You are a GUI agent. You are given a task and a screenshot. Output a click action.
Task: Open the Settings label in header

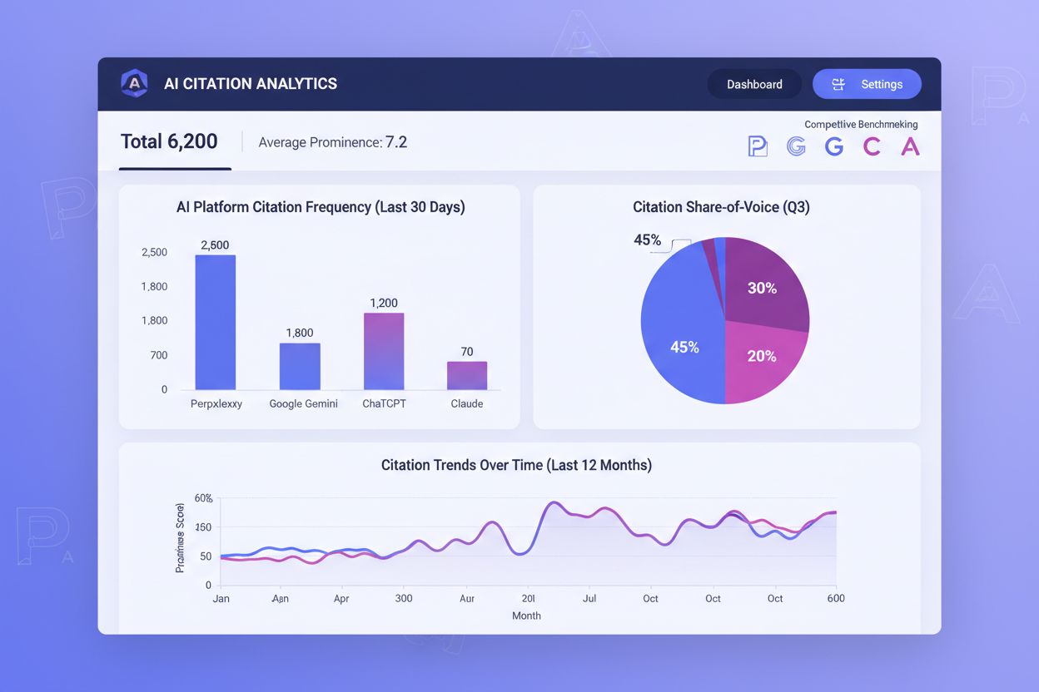(x=882, y=84)
